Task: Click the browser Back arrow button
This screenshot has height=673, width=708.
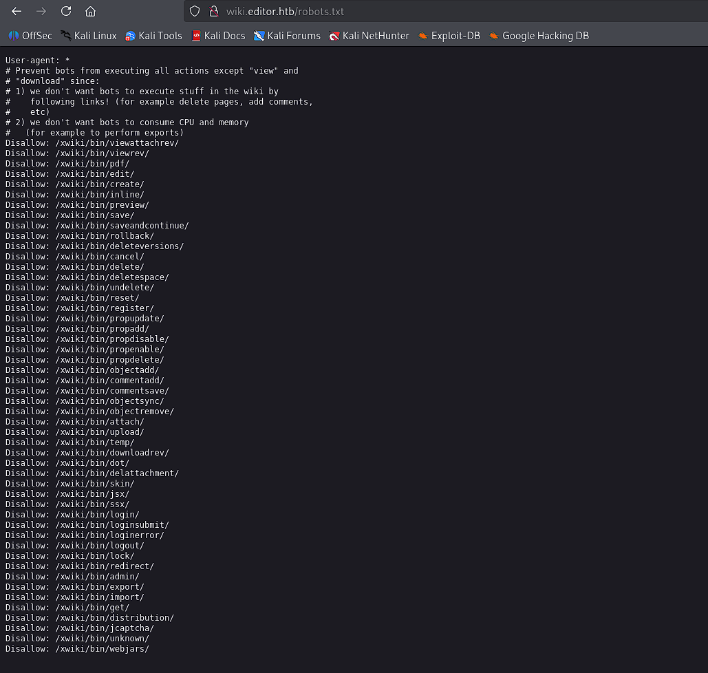Action: 17,11
